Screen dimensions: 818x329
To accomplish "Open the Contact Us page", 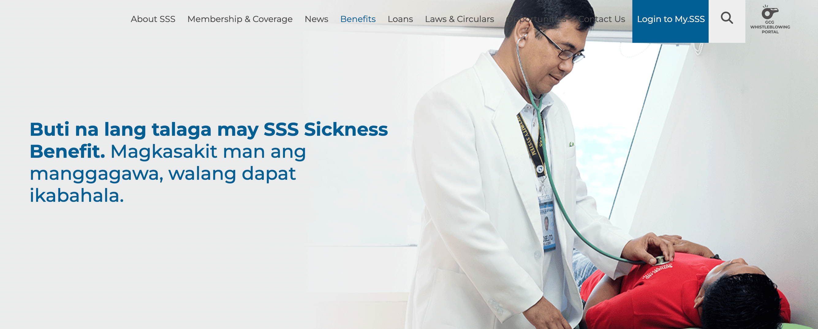I will click(601, 19).
